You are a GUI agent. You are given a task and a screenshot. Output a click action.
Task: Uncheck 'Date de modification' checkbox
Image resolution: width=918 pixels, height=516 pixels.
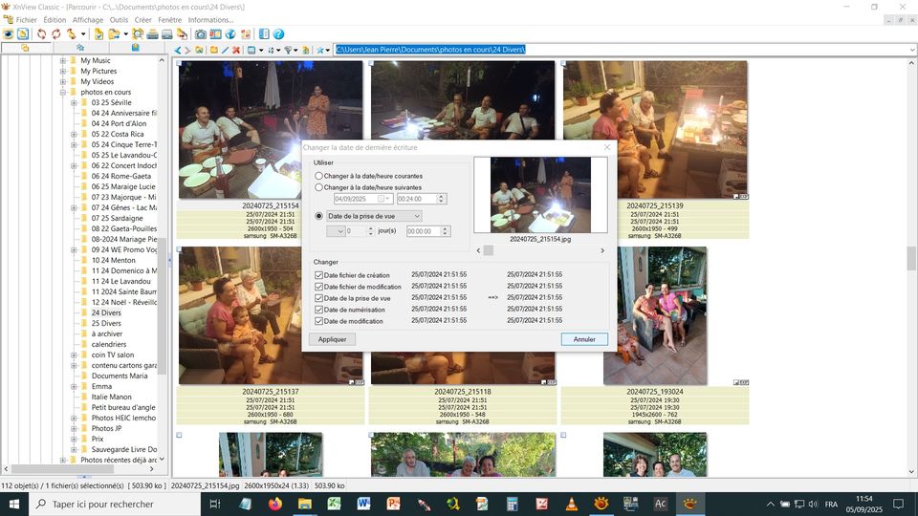click(318, 321)
